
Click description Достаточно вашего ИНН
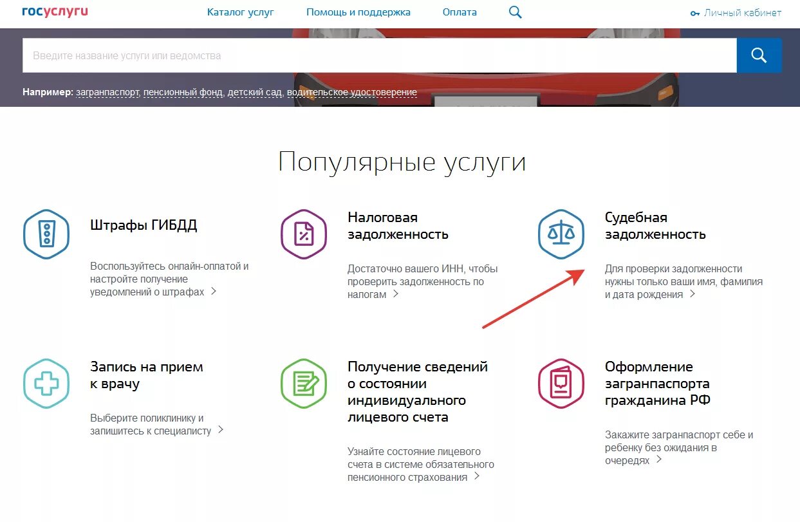pos(423,281)
